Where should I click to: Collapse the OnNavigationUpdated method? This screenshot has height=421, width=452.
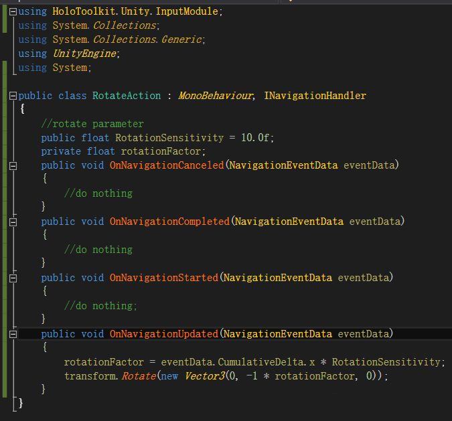coord(13,335)
